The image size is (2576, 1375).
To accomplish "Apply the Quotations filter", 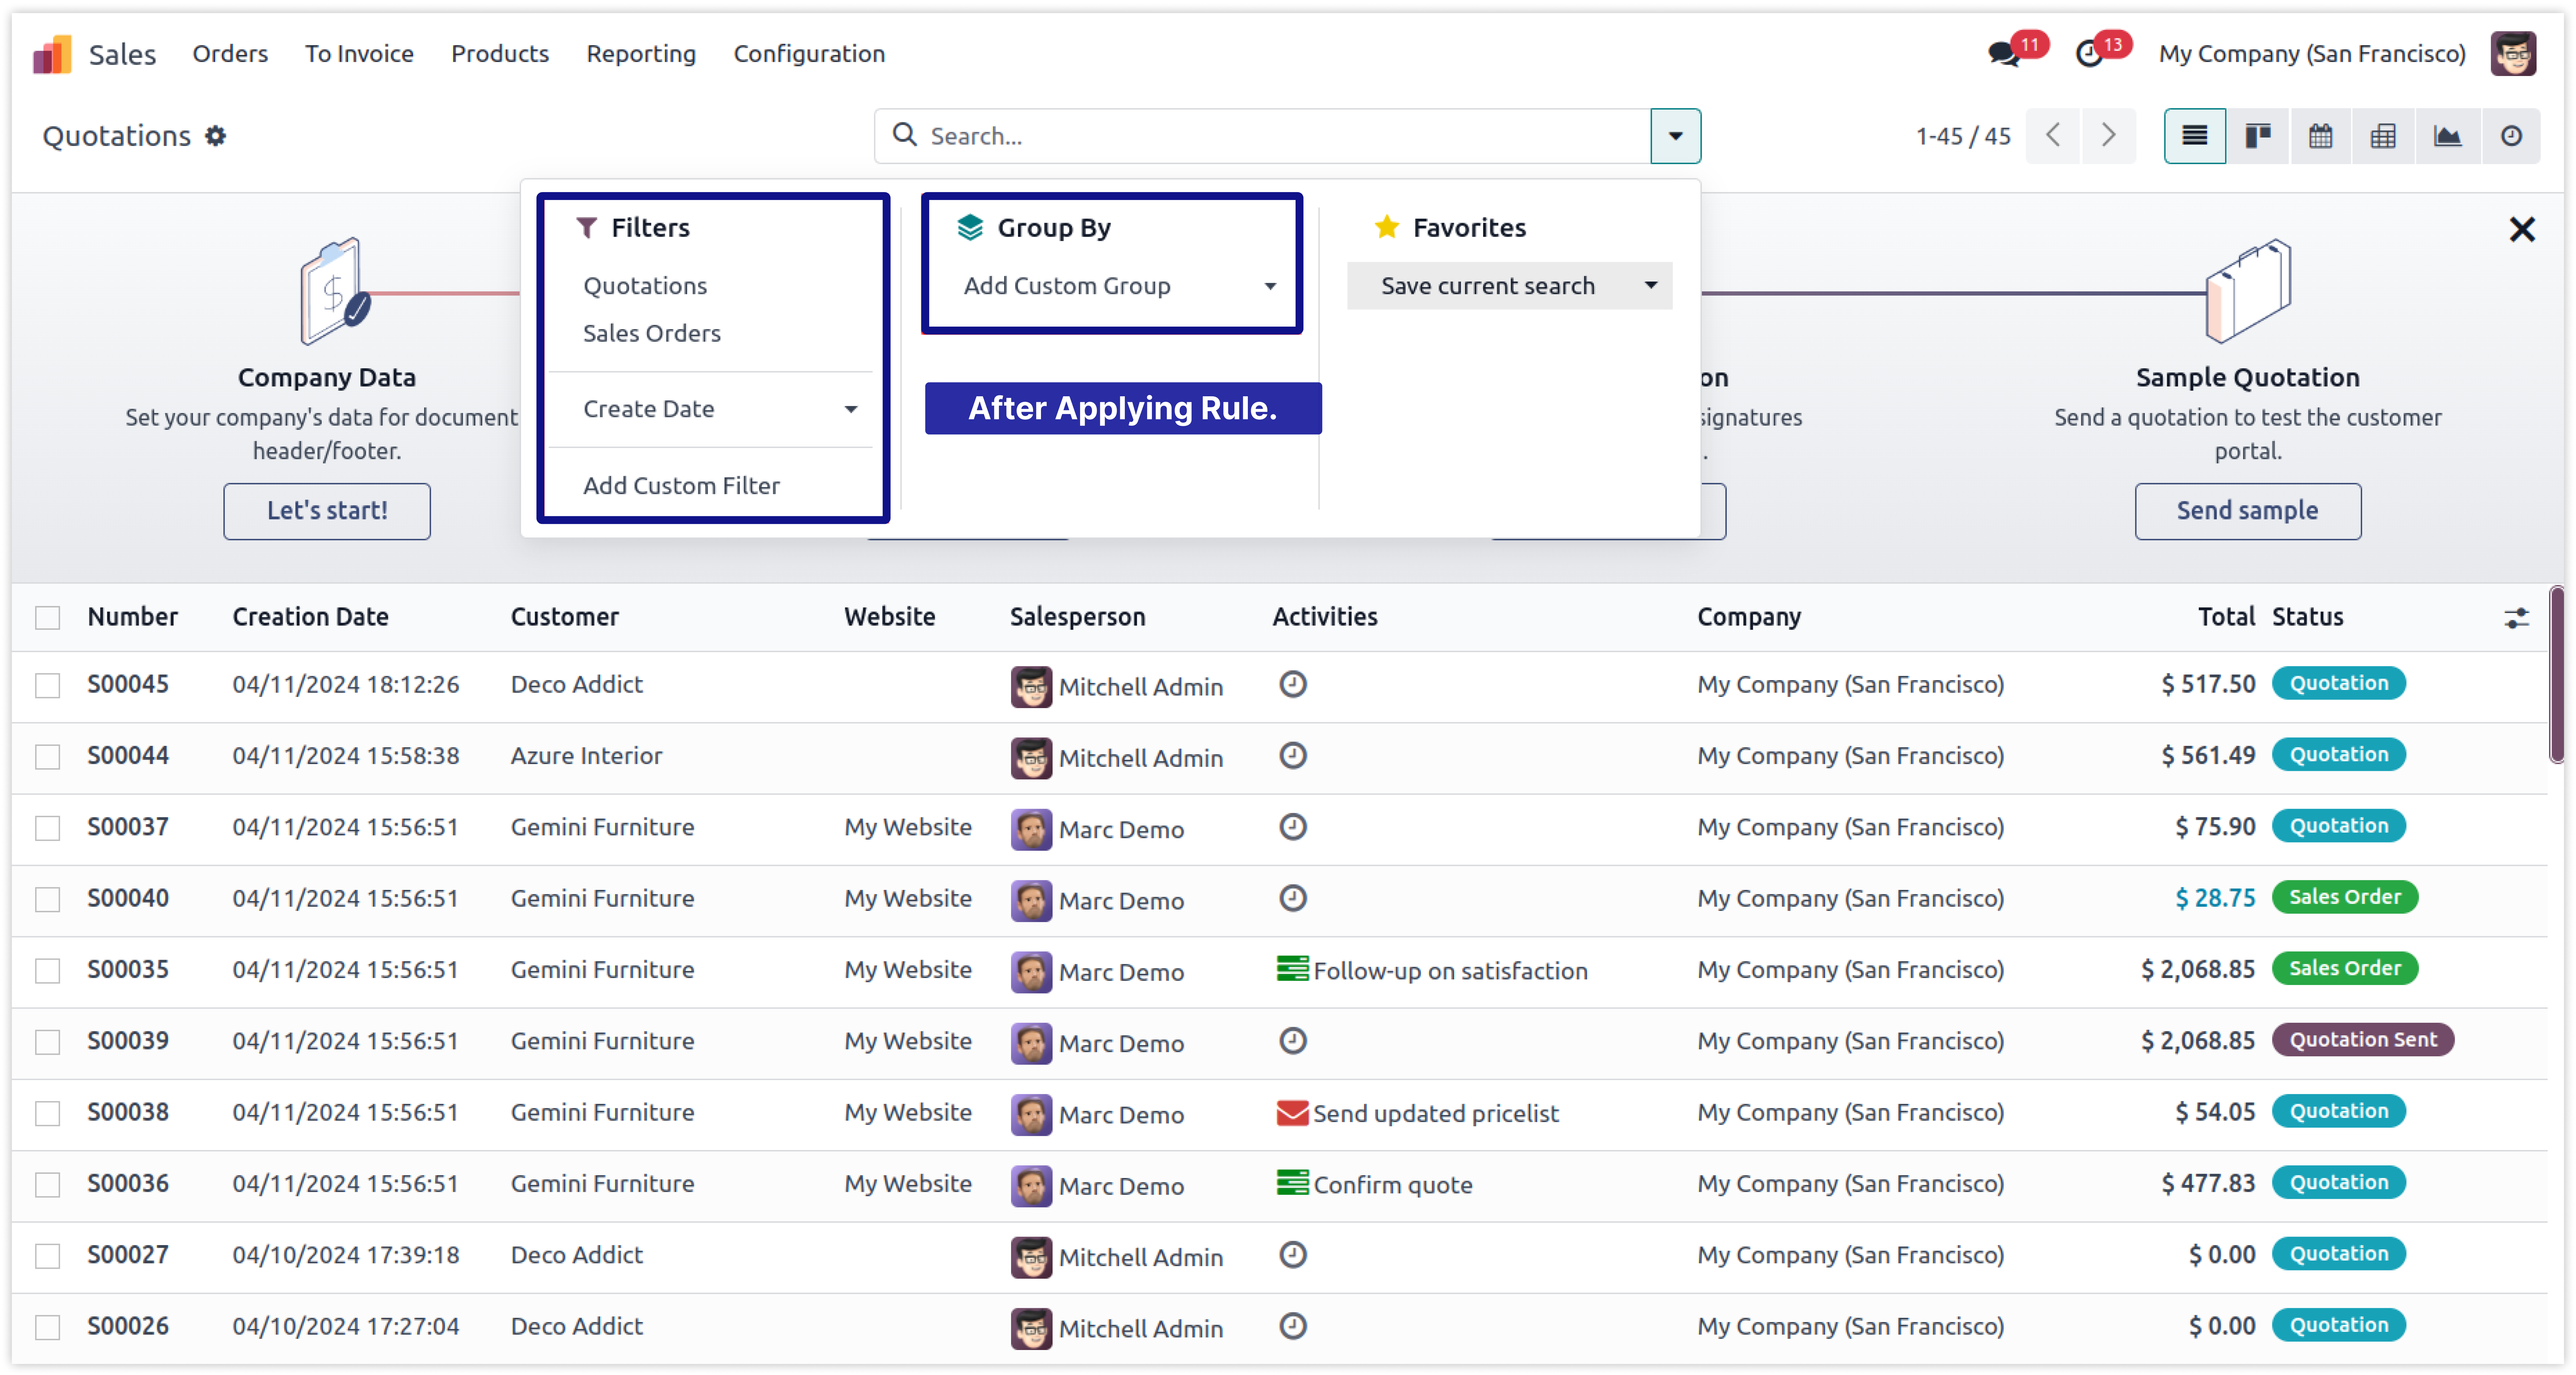I will point(645,286).
